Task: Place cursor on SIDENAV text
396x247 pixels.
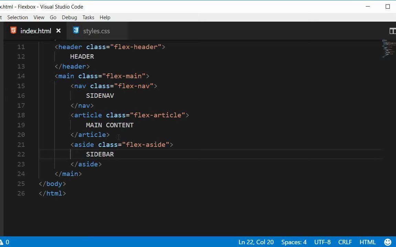Action: 100,95
